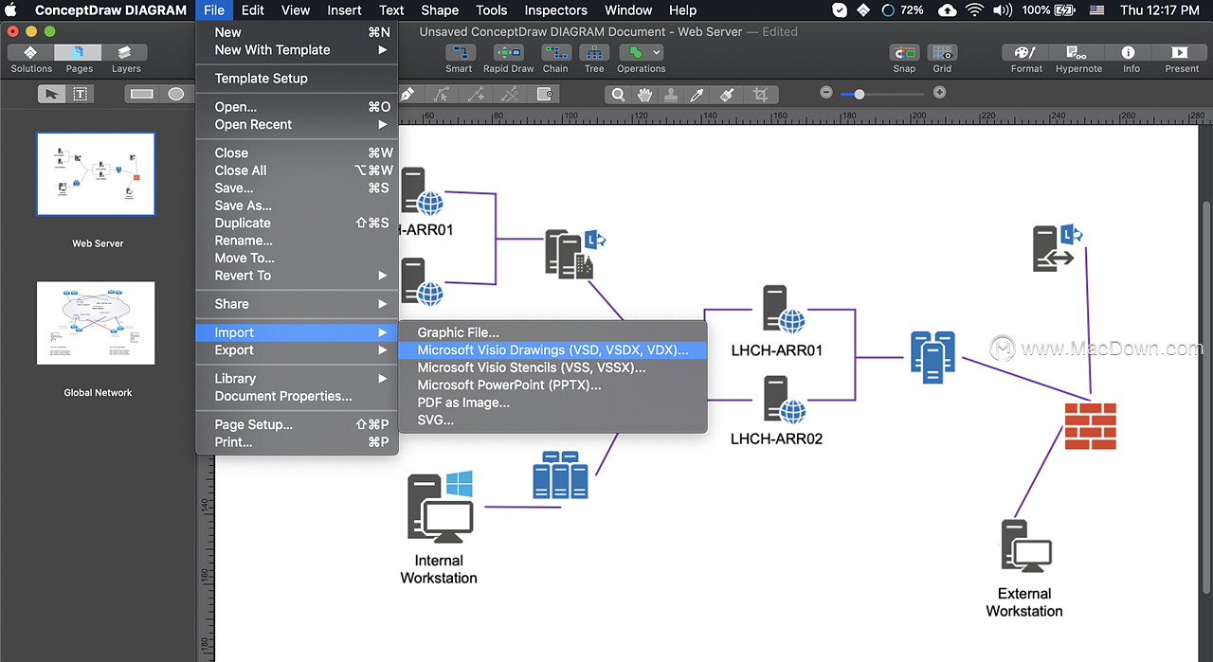Select the crop tool
This screenshot has height=662, width=1213.
tap(760, 95)
